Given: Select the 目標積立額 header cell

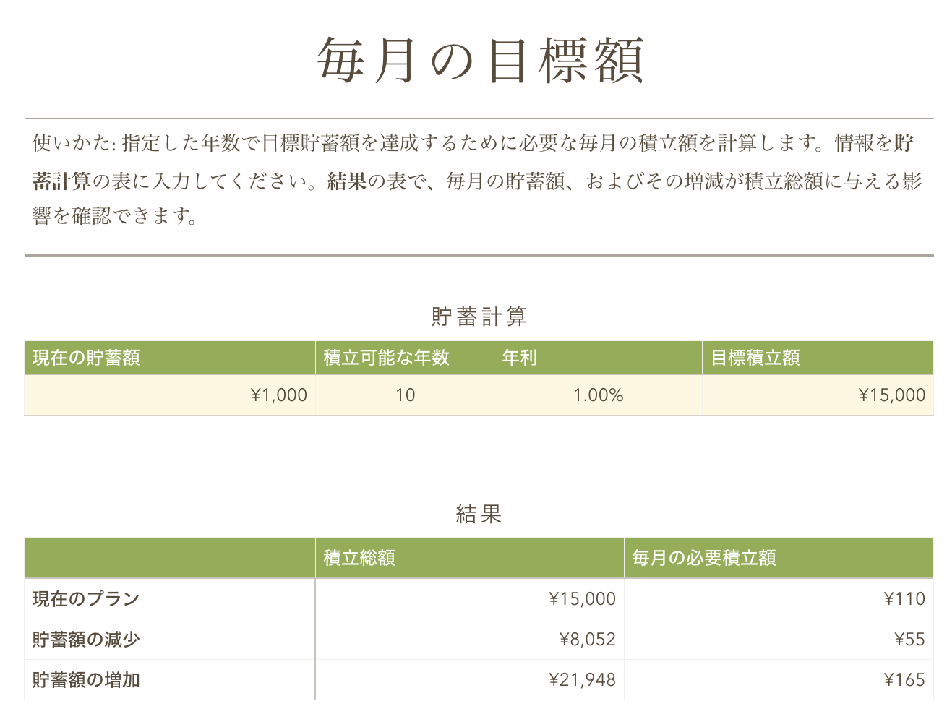Looking at the screenshot, I should 817,358.
